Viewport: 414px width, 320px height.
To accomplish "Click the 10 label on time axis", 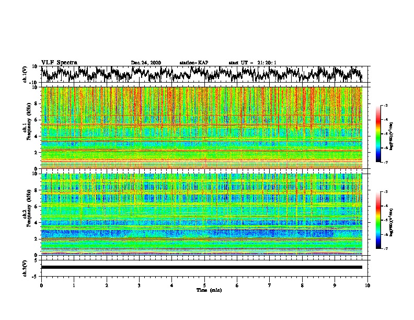I will pos(367,285).
